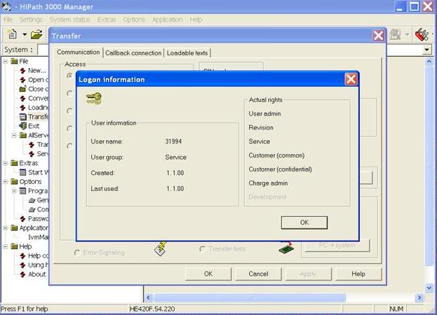This screenshot has height=315, width=437.
Task: Click the Progra... item icon in tree
Action: (23, 191)
